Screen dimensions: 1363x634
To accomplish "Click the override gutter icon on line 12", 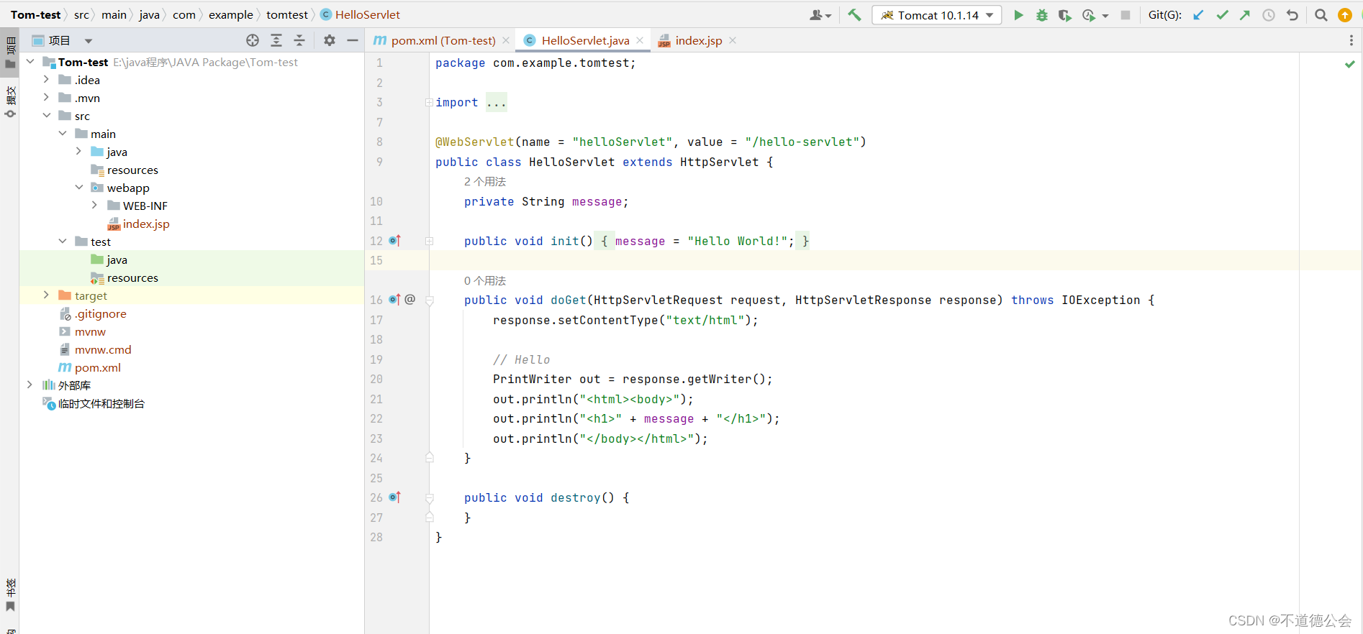I will point(395,241).
